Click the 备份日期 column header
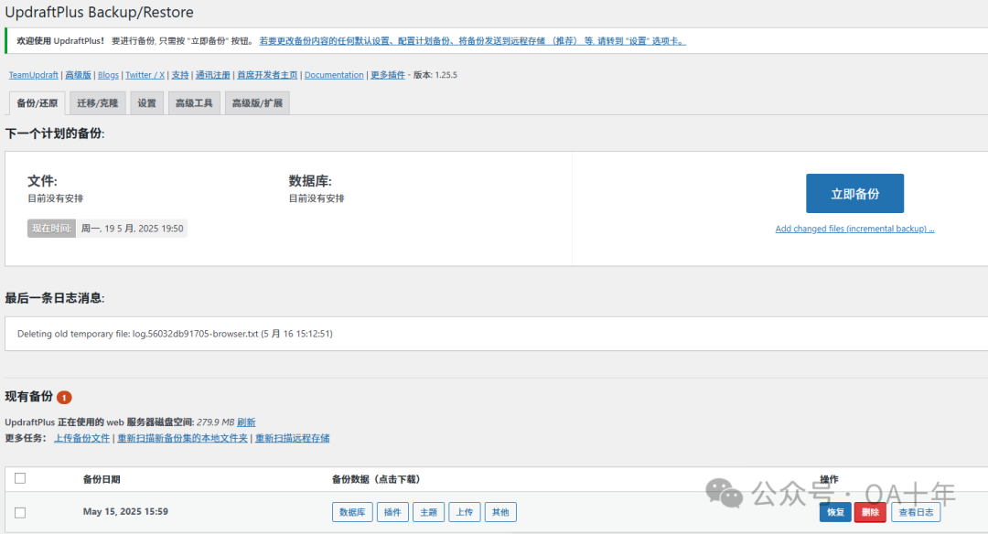 (x=102, y=479)
